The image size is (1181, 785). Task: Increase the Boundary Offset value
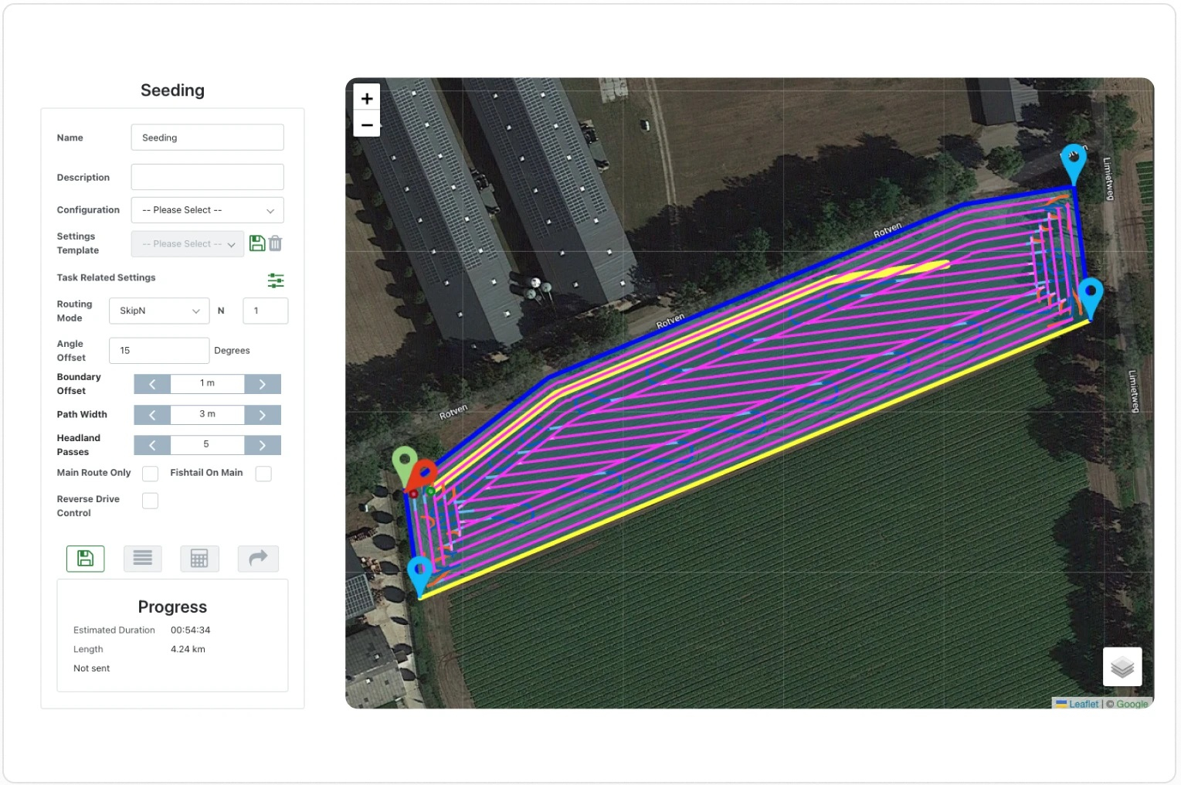pyautogui.click(x=263, y=384)
